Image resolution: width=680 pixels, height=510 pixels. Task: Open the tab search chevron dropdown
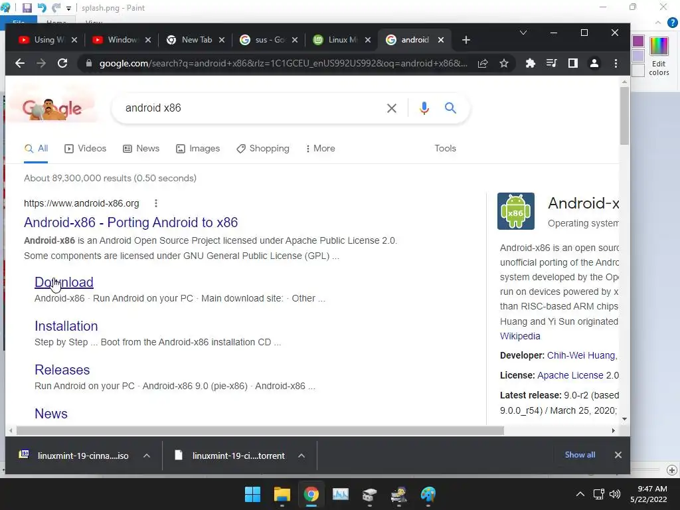point(523,33)
